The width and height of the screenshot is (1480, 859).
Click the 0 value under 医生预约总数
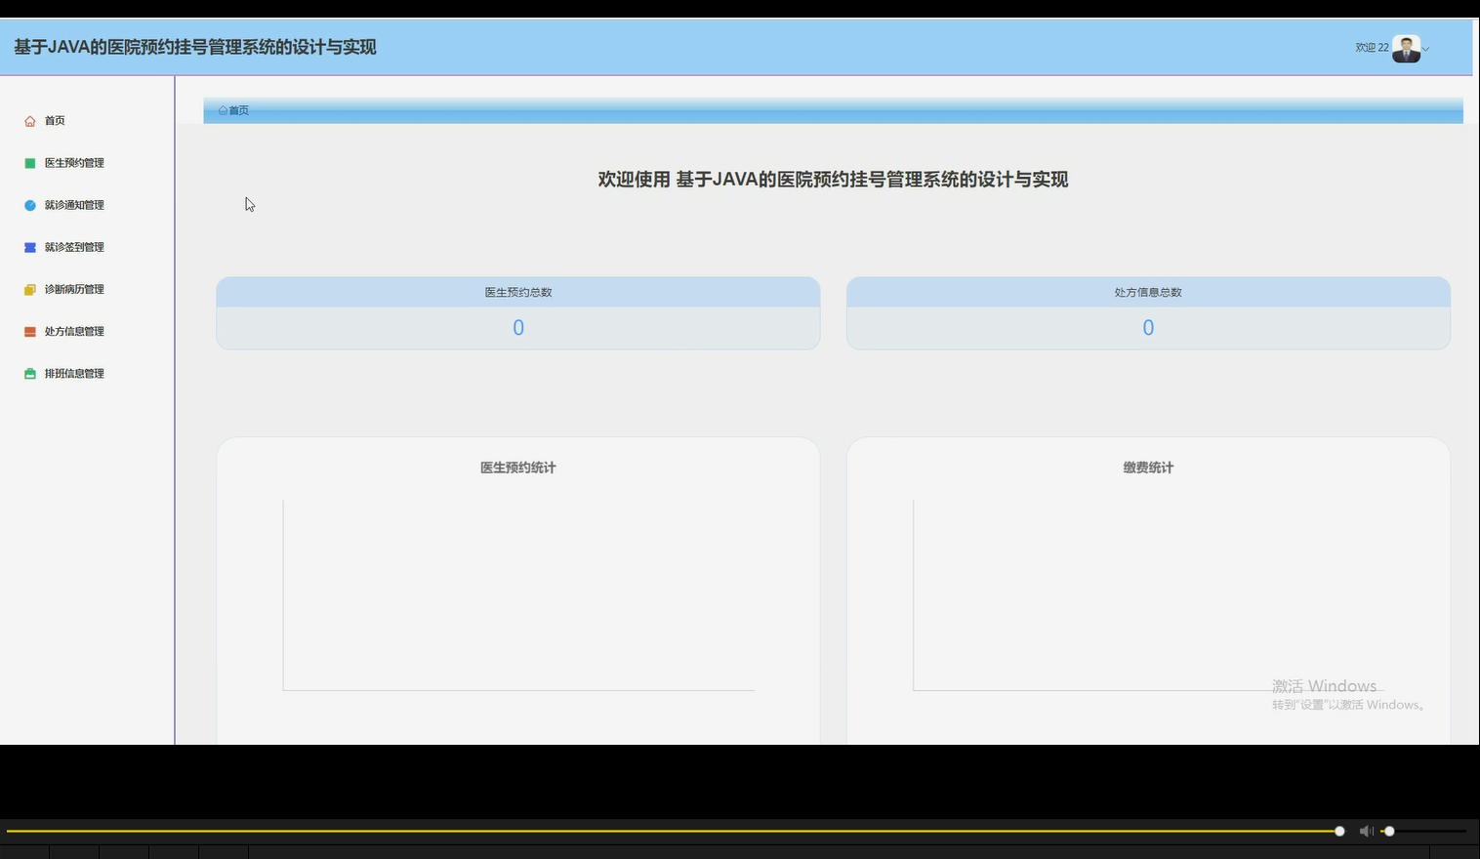518,328
